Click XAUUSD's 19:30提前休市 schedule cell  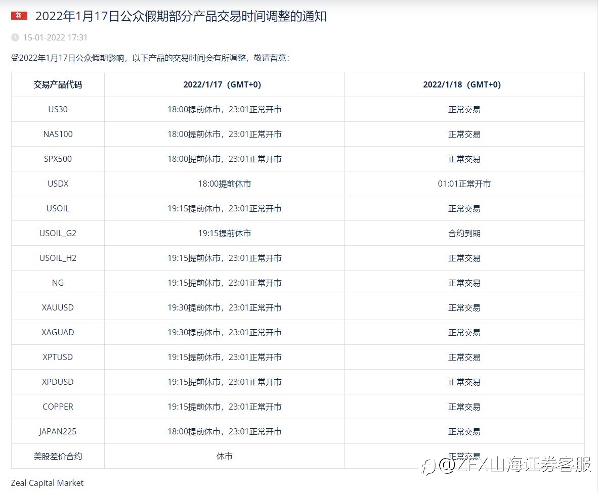point(225,308)
